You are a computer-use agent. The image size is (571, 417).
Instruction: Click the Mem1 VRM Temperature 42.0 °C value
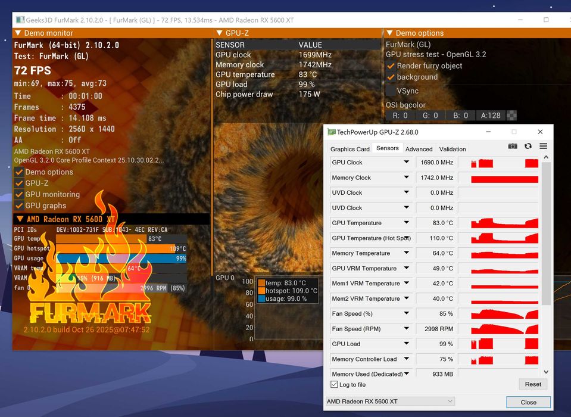[x=435, y=284]
